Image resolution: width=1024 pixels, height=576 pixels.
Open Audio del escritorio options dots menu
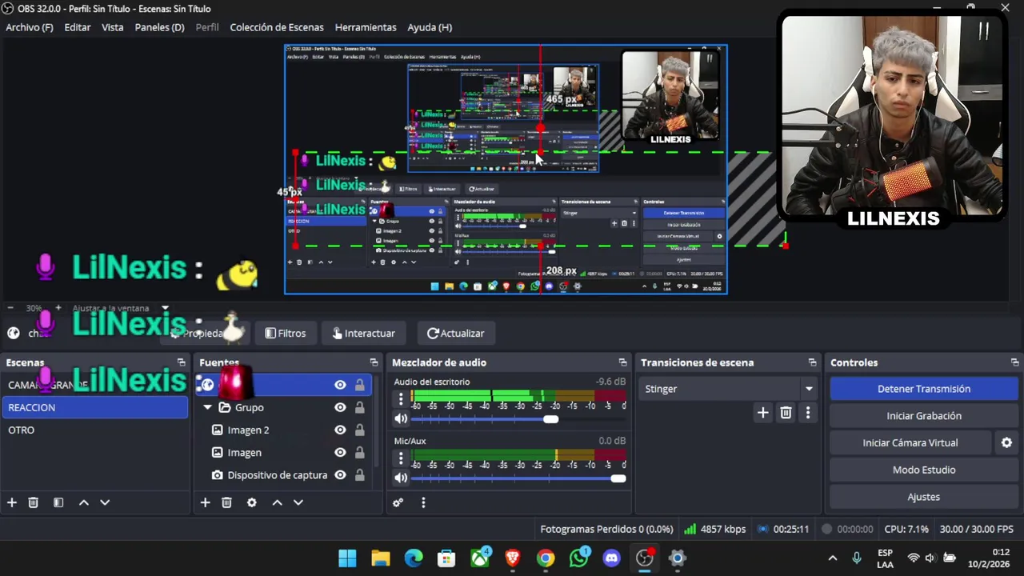[x=401, y=399]
